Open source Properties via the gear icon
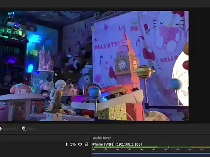This screenshot has width=210, height=157. 0,129
